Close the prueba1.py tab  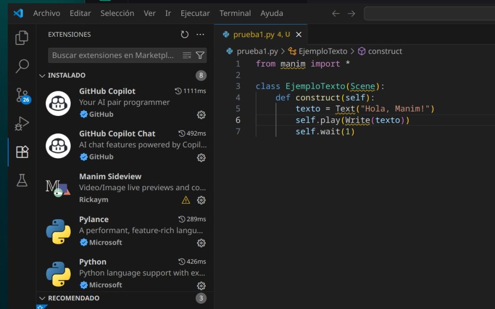coord(299,34)
